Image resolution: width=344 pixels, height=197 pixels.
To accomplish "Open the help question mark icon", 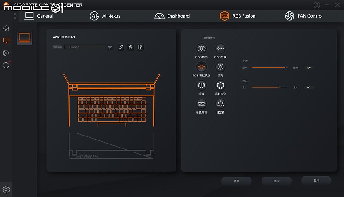I will 317,5.
